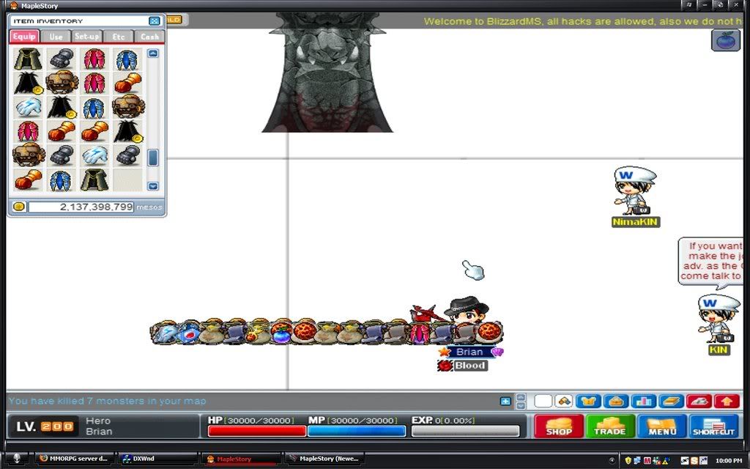
Task: Click the yellow security shield tray icon
Action: click(x=628, y=460)
